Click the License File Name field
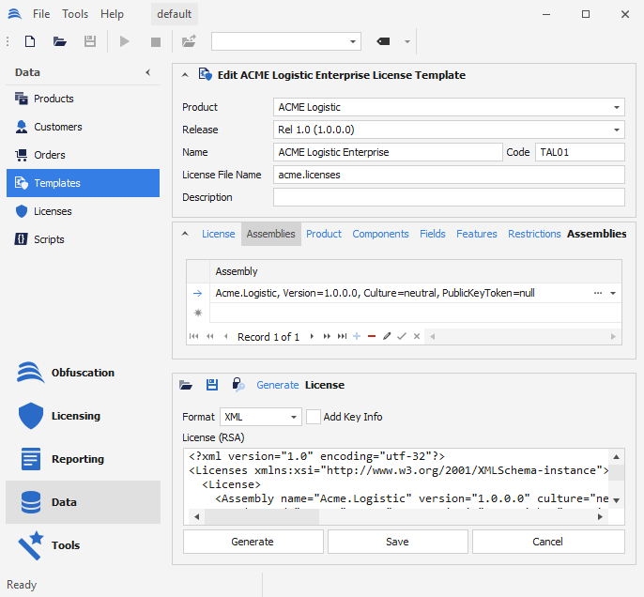 click(x=449, y=175)
